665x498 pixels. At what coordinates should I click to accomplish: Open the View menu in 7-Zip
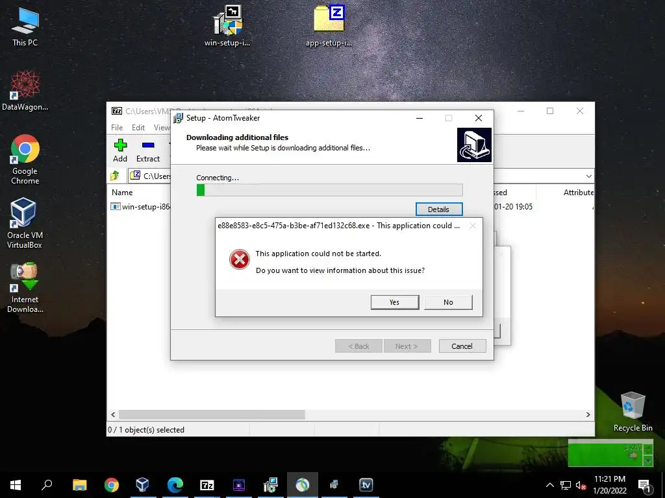click(161, 128)
